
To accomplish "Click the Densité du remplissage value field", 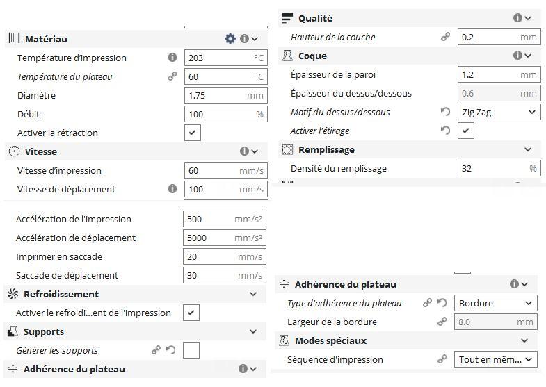I will (499, 168).
